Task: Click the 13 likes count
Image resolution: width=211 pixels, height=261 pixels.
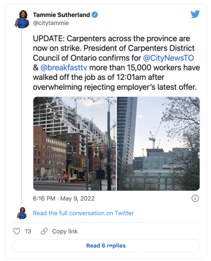Action: [28, 231]
